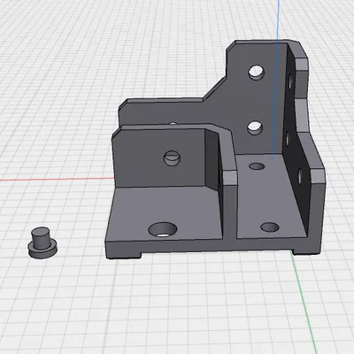Click the rear small hole in right base

point(257,166)
